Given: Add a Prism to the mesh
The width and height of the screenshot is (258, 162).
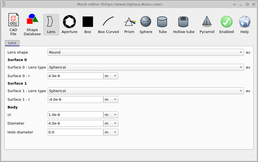Looking at the screenshot, I should click(x=129, y=24).
